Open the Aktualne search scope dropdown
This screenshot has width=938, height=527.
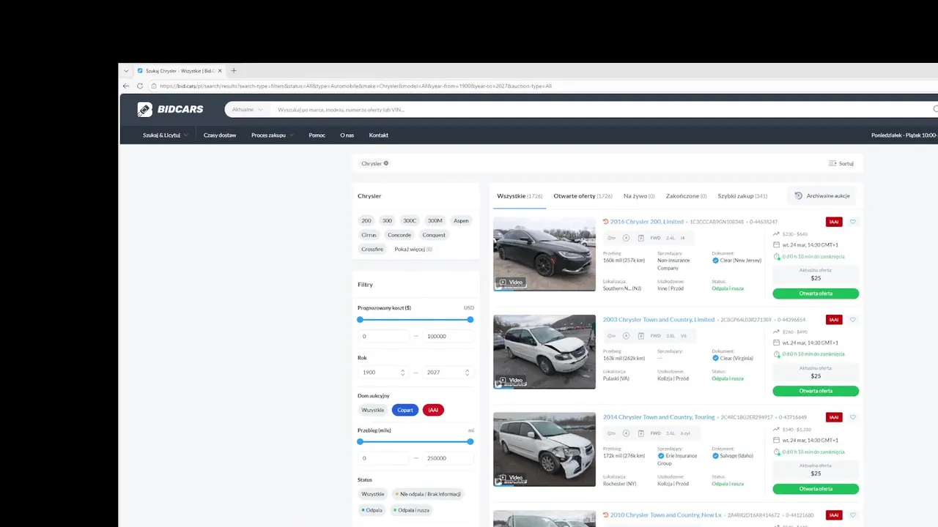point(247,110)
